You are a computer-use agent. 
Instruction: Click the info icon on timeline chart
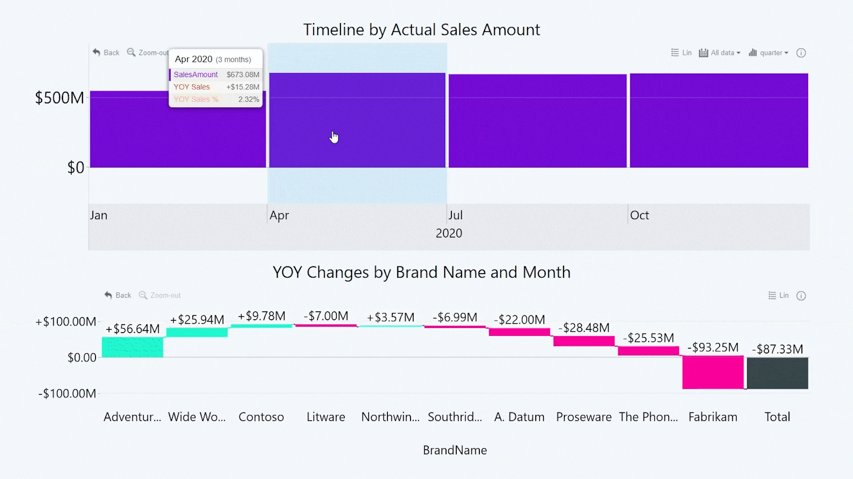coord(801,53)
